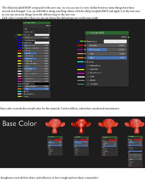This screenshot has height=188, width=145.
Task: Click the Subsurface Color swatch in old node
Action: (x=42, y=43)
